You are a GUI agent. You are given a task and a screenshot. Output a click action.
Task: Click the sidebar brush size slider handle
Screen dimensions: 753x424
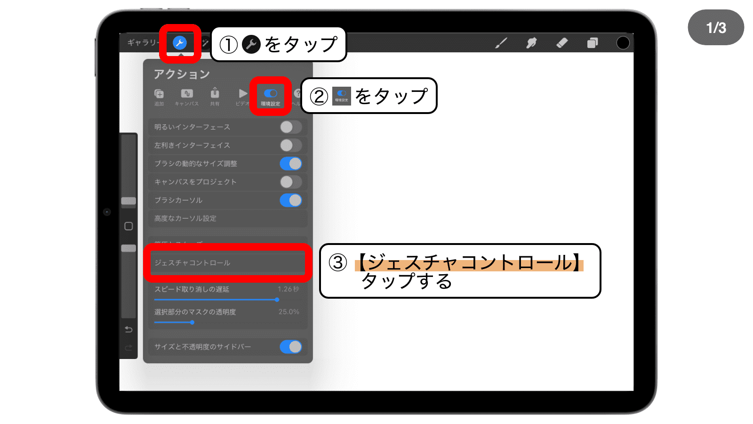coord(128,201)
